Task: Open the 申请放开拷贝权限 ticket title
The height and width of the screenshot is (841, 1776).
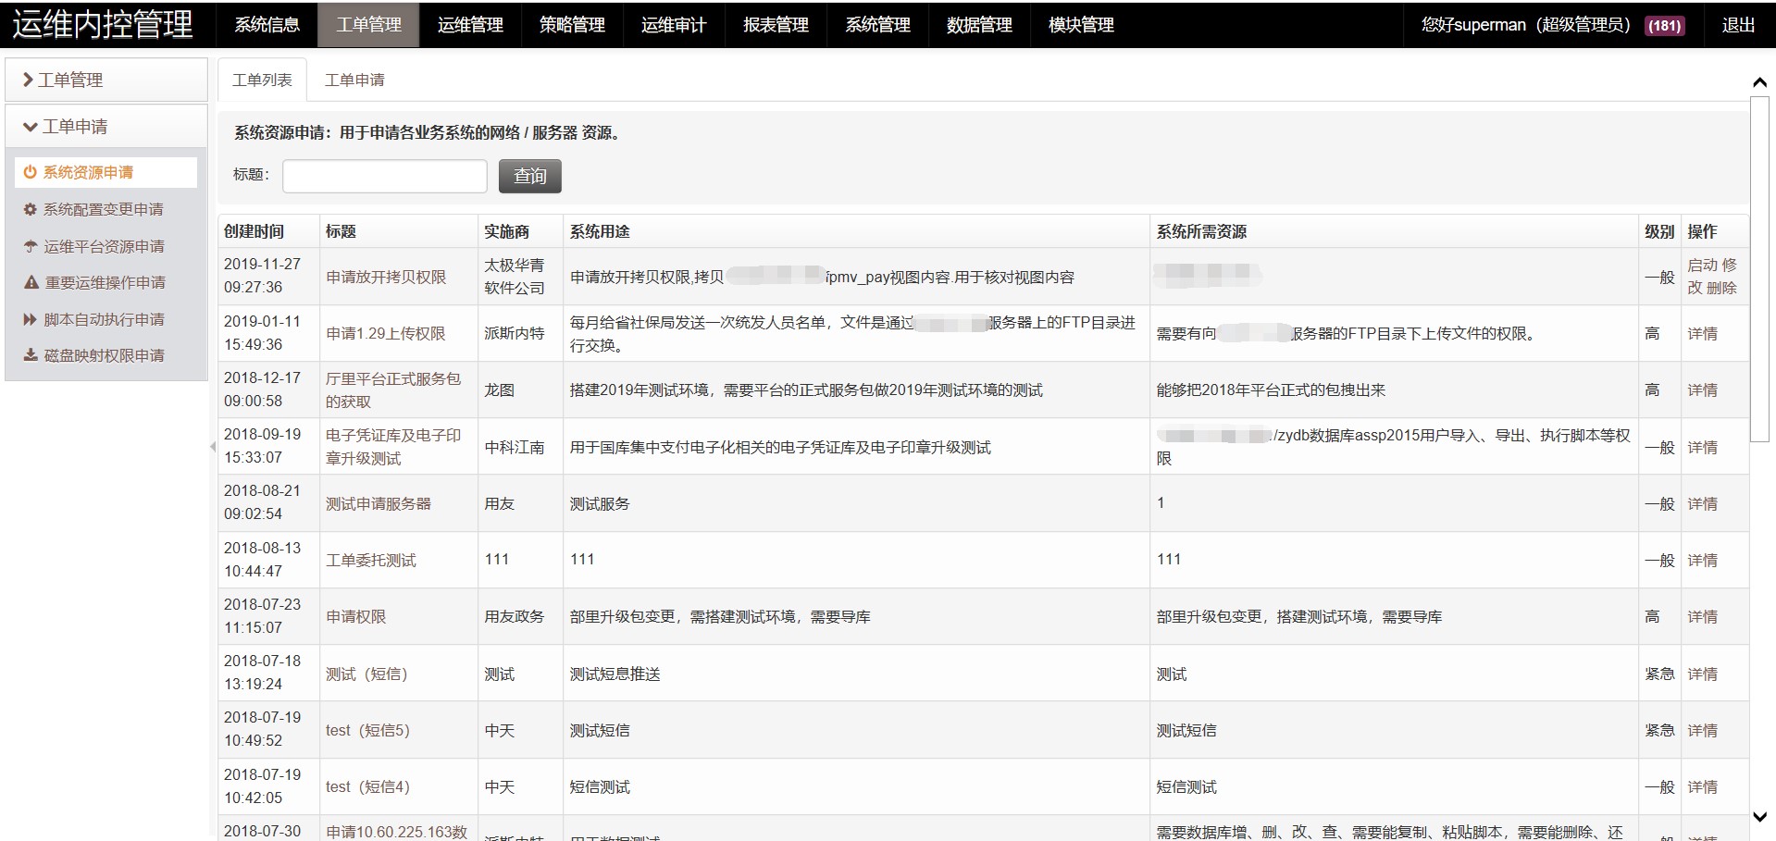Action: [x=386, y=277]
